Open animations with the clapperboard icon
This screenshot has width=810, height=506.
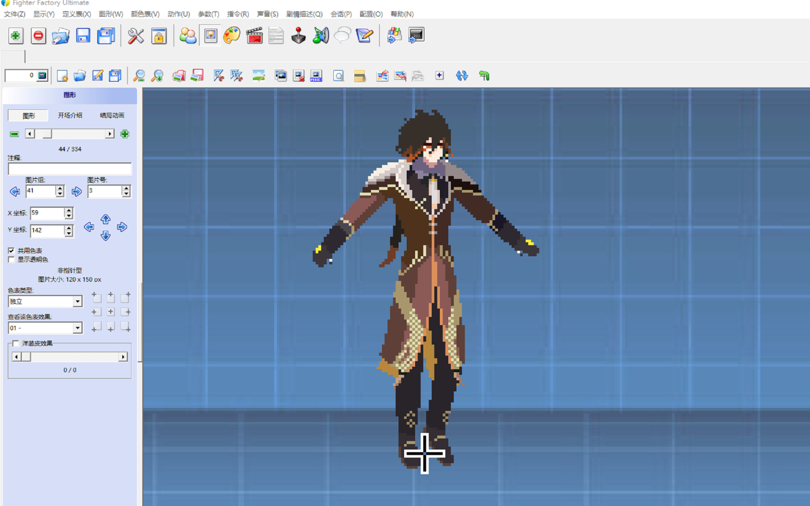pos(254,36)
